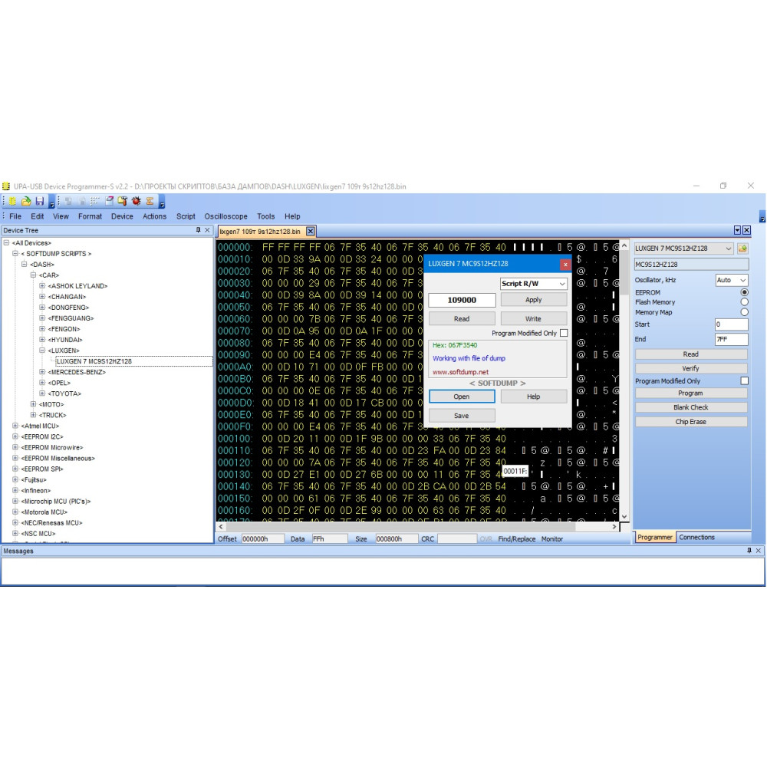Click the Help button in dialog

click(x=534, y=397)
